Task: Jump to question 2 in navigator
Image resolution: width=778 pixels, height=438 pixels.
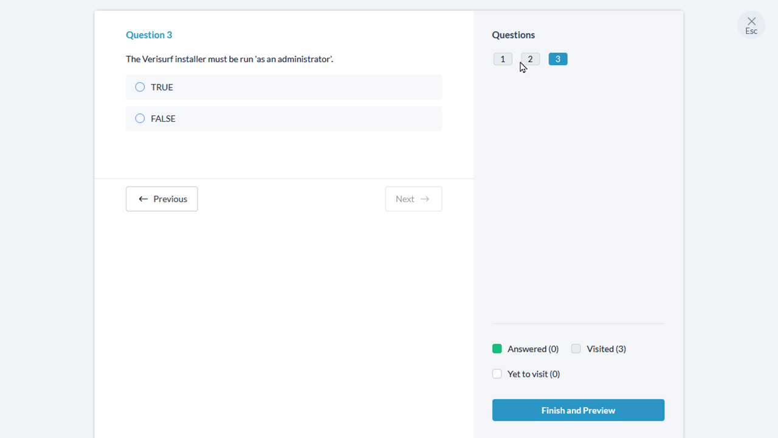Action: (x=530, y=59)
